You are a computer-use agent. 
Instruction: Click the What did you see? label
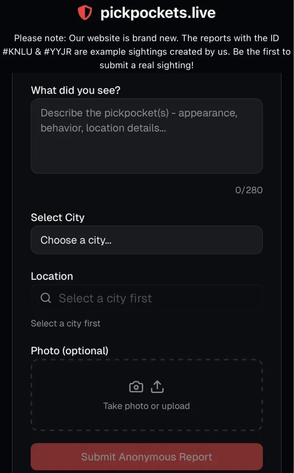76,90
